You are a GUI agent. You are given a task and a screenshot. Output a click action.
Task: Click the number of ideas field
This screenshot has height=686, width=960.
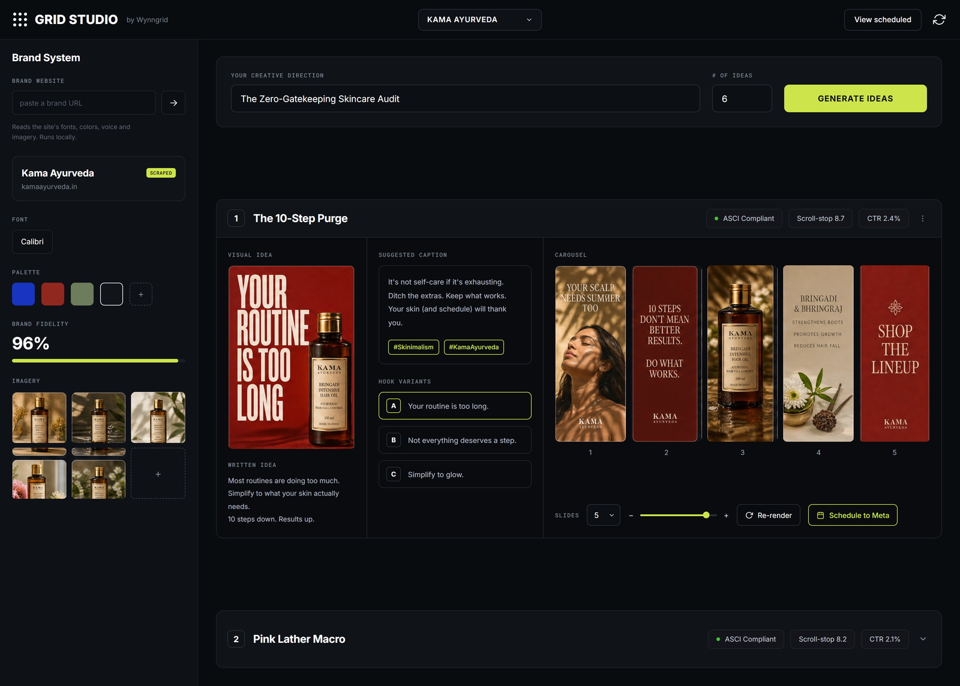(742, 98)
